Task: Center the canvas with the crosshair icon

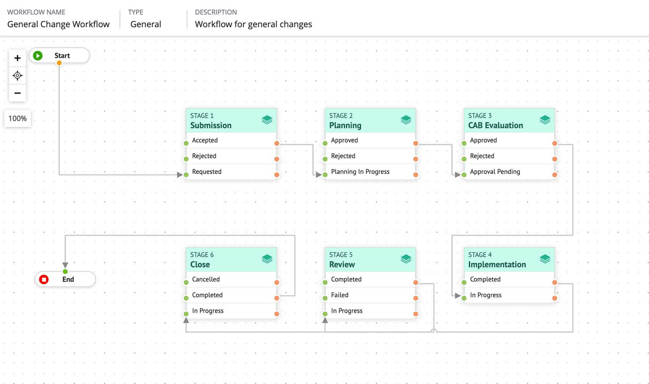Action: (17, 75)
